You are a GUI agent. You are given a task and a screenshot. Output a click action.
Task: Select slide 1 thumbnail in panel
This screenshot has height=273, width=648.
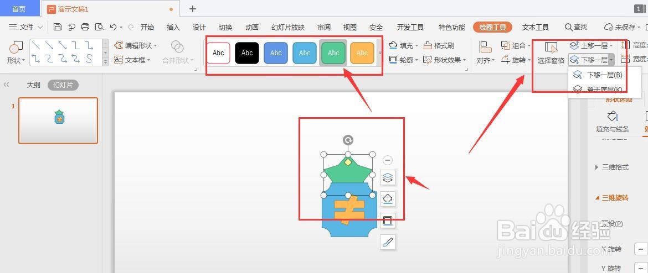(x=58, y=120)
